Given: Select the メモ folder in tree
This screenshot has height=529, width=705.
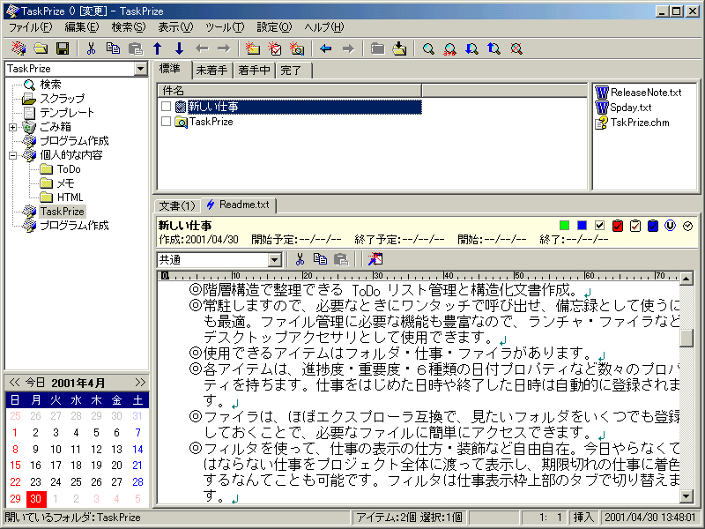Looking at the screenshot, I should (65, 183).
